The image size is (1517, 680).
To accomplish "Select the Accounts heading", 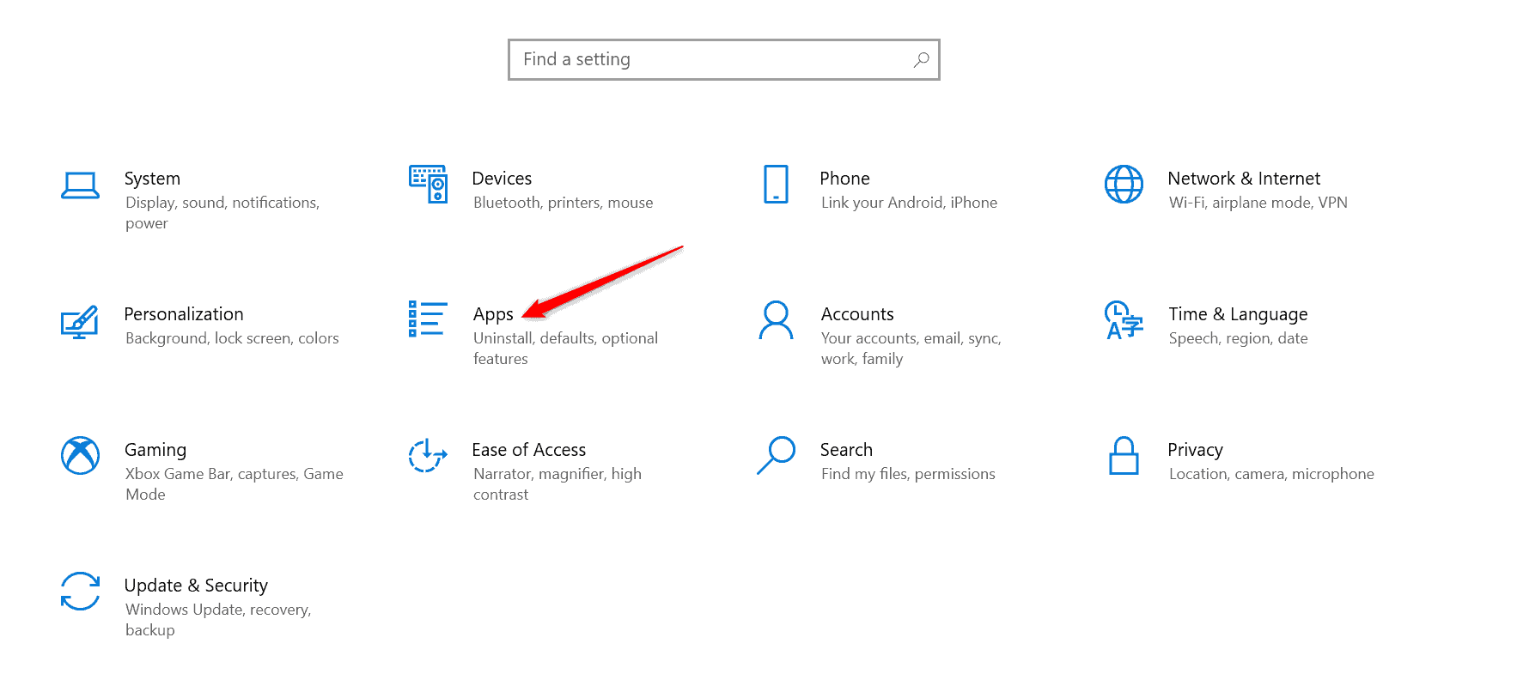I will point(857,314).
